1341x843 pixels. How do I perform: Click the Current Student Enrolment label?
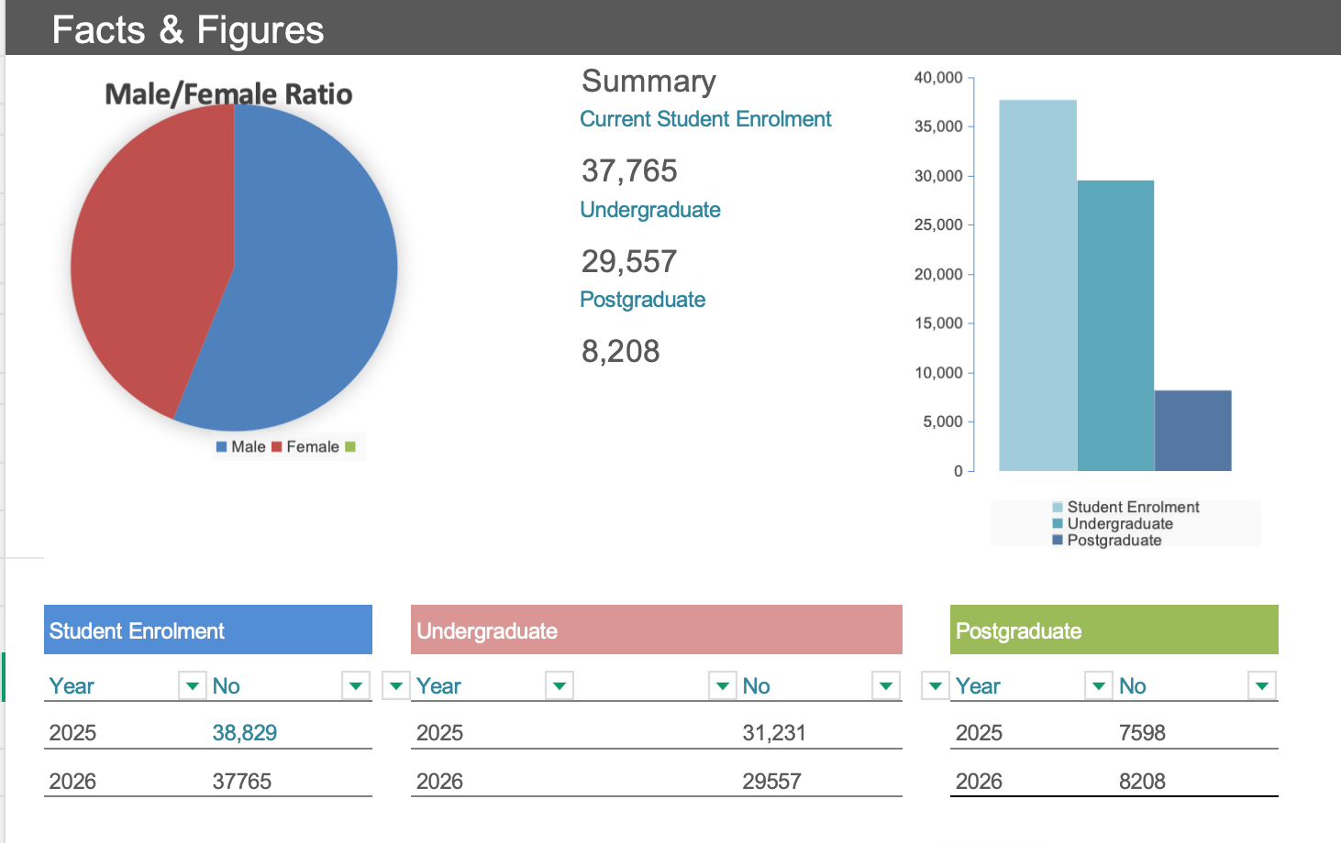point(705,119)
